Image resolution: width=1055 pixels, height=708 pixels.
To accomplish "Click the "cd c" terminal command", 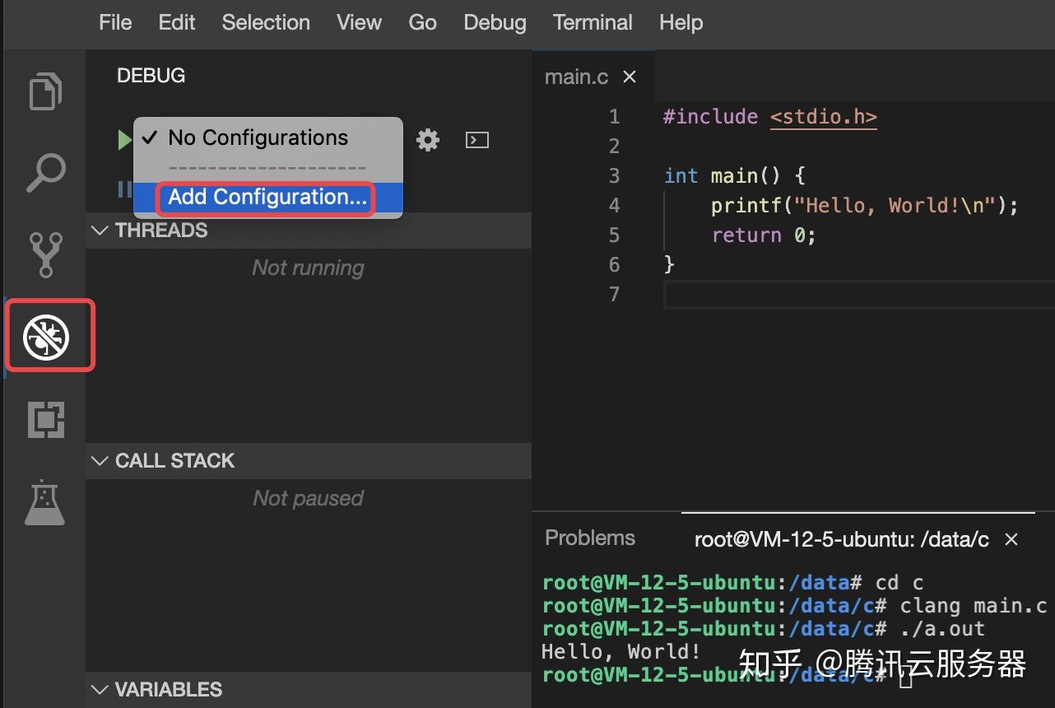I will [x=899, y=582].
